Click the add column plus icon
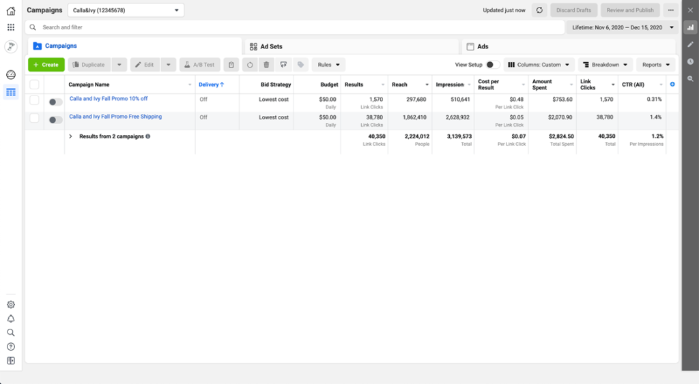 pos(672,84)
